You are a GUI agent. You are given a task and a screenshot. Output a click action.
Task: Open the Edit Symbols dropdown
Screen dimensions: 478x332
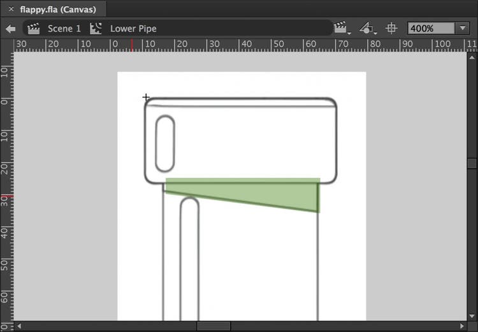(x=368, y=29)
